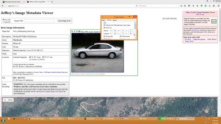
Task: Click the rotate icon above the car image
Action: (x=72, y=31)
